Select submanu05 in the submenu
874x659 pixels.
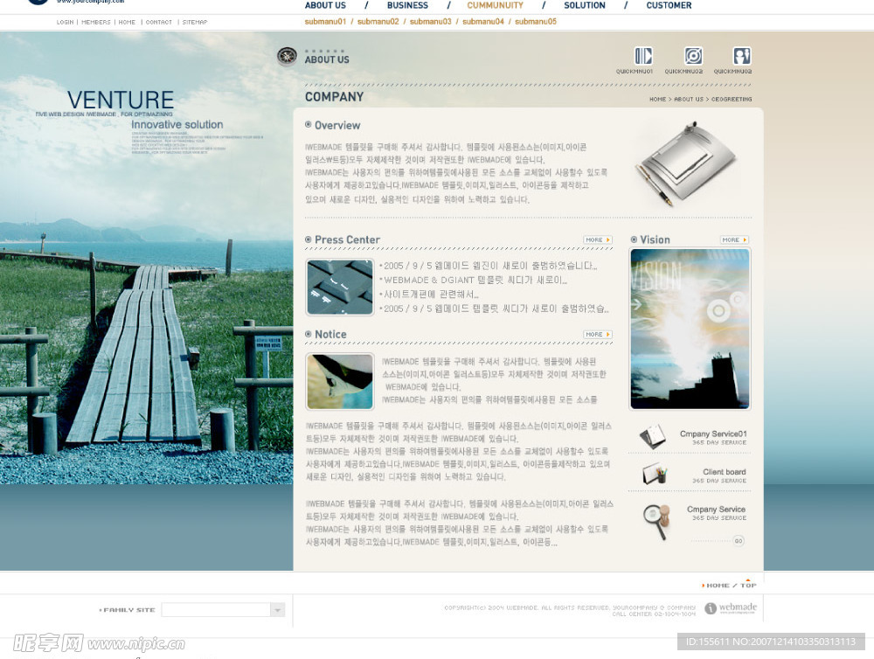click(x=536, y=22)
